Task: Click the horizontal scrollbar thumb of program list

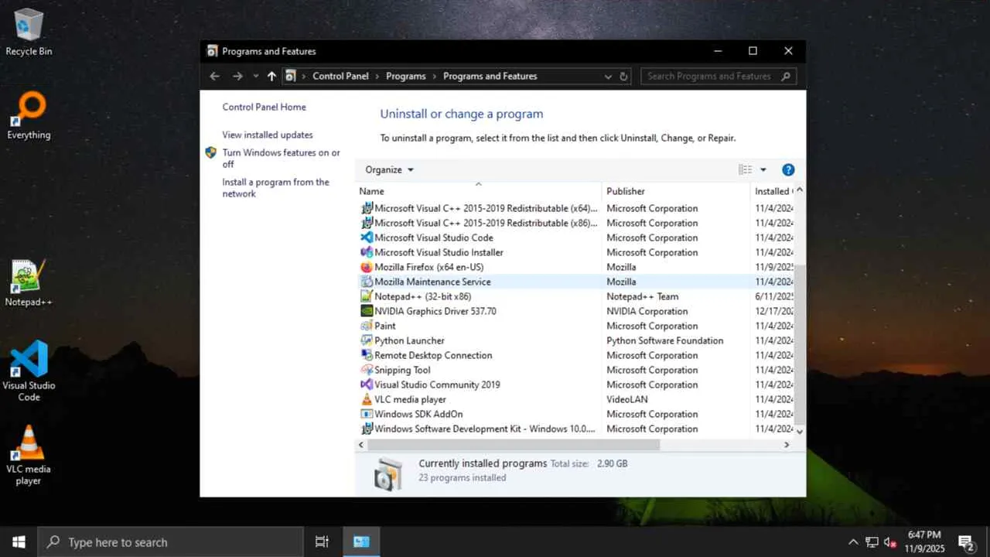Action: (x=514, y=445)
